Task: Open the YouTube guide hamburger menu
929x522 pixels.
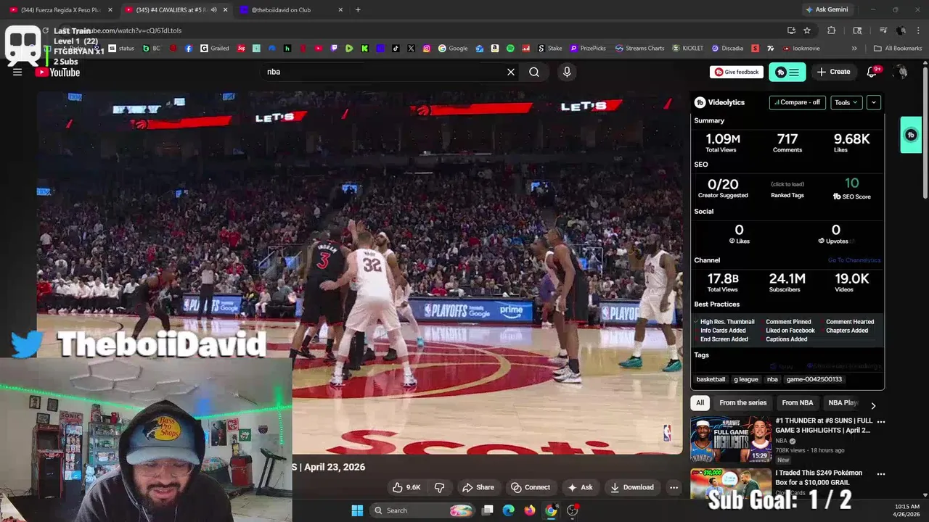Action: (x=17, y=72)
